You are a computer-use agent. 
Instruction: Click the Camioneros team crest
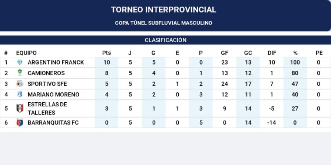[x=20, y=73]
